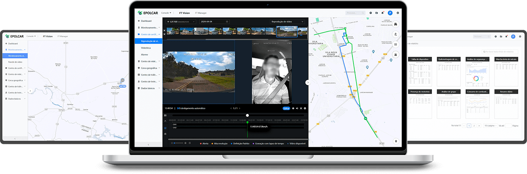Open settings gear in center window header

click(x=398, y=13)
